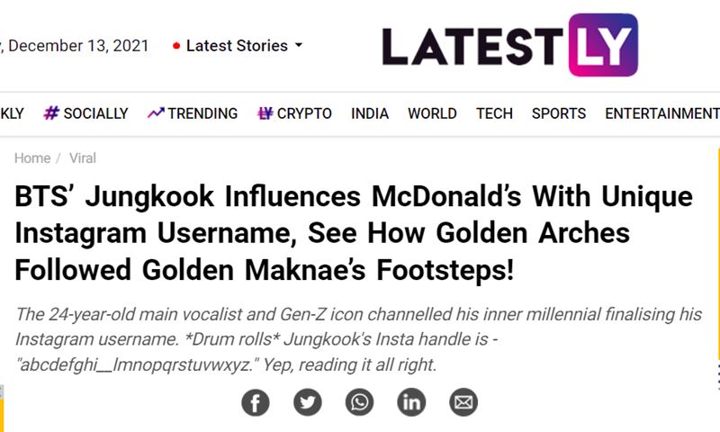
Task: Go to the SPORTS section
Action: pos(558,113)
